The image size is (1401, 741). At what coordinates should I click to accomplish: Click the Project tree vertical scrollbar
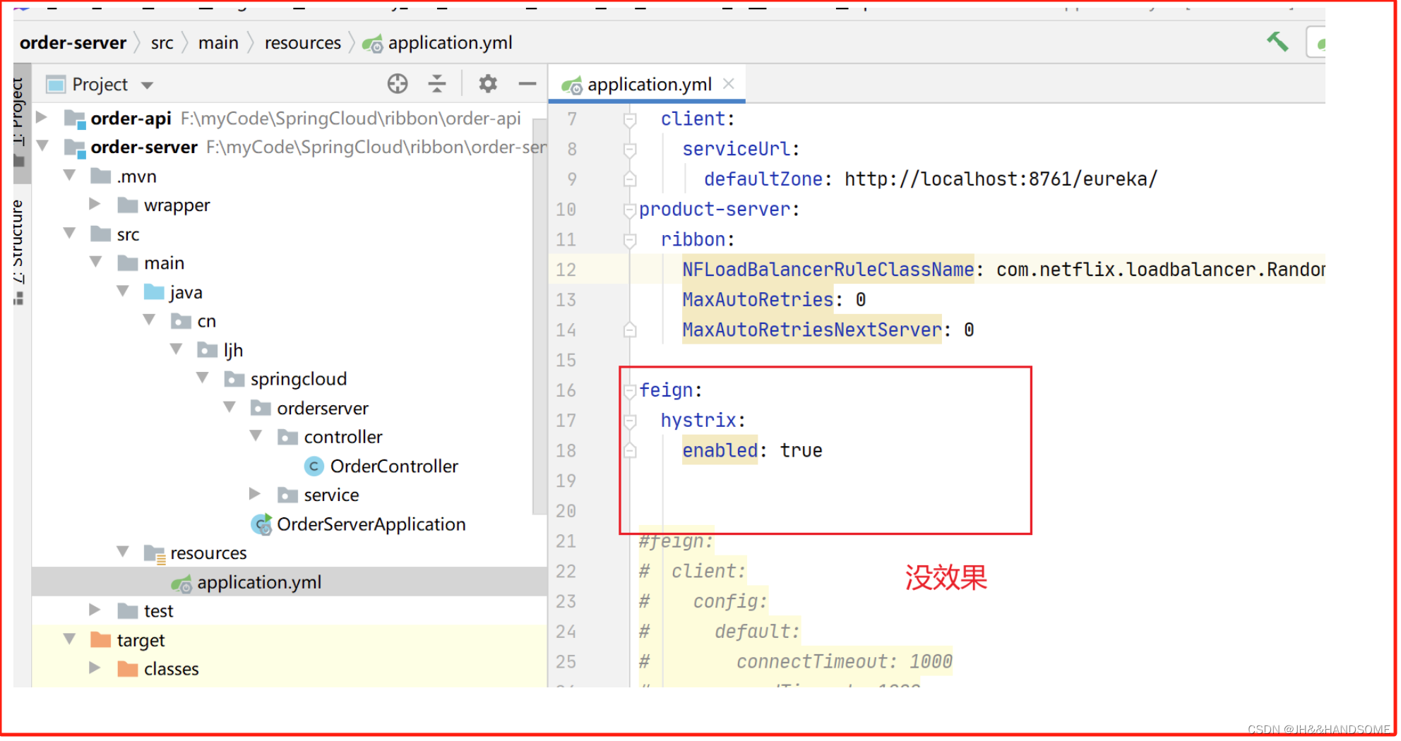539,318
